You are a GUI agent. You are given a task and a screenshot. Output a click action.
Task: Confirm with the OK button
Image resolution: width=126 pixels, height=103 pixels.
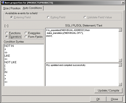98,99
